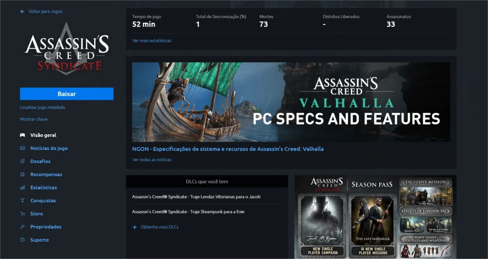Screen dimensions: 488x259
Task: Click the Assassinatos 33 statistic
Action: (x=399, y=21)
